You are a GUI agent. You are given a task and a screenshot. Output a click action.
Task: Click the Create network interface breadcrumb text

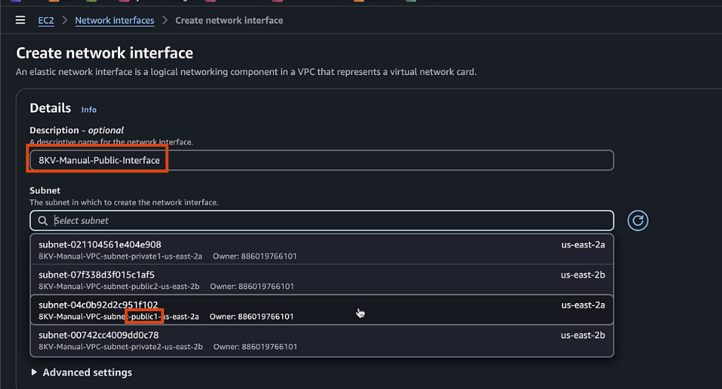(x=229, y=20)
